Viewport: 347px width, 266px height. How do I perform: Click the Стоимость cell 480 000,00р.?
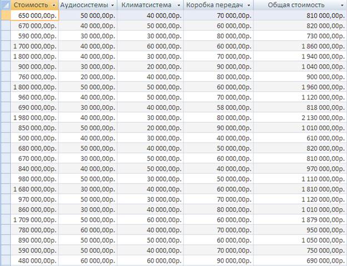point(34,260)
